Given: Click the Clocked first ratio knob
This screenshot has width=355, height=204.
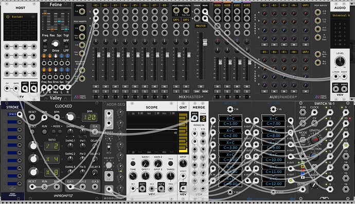Looking at the screenshot, I should [x=33, y=146].
